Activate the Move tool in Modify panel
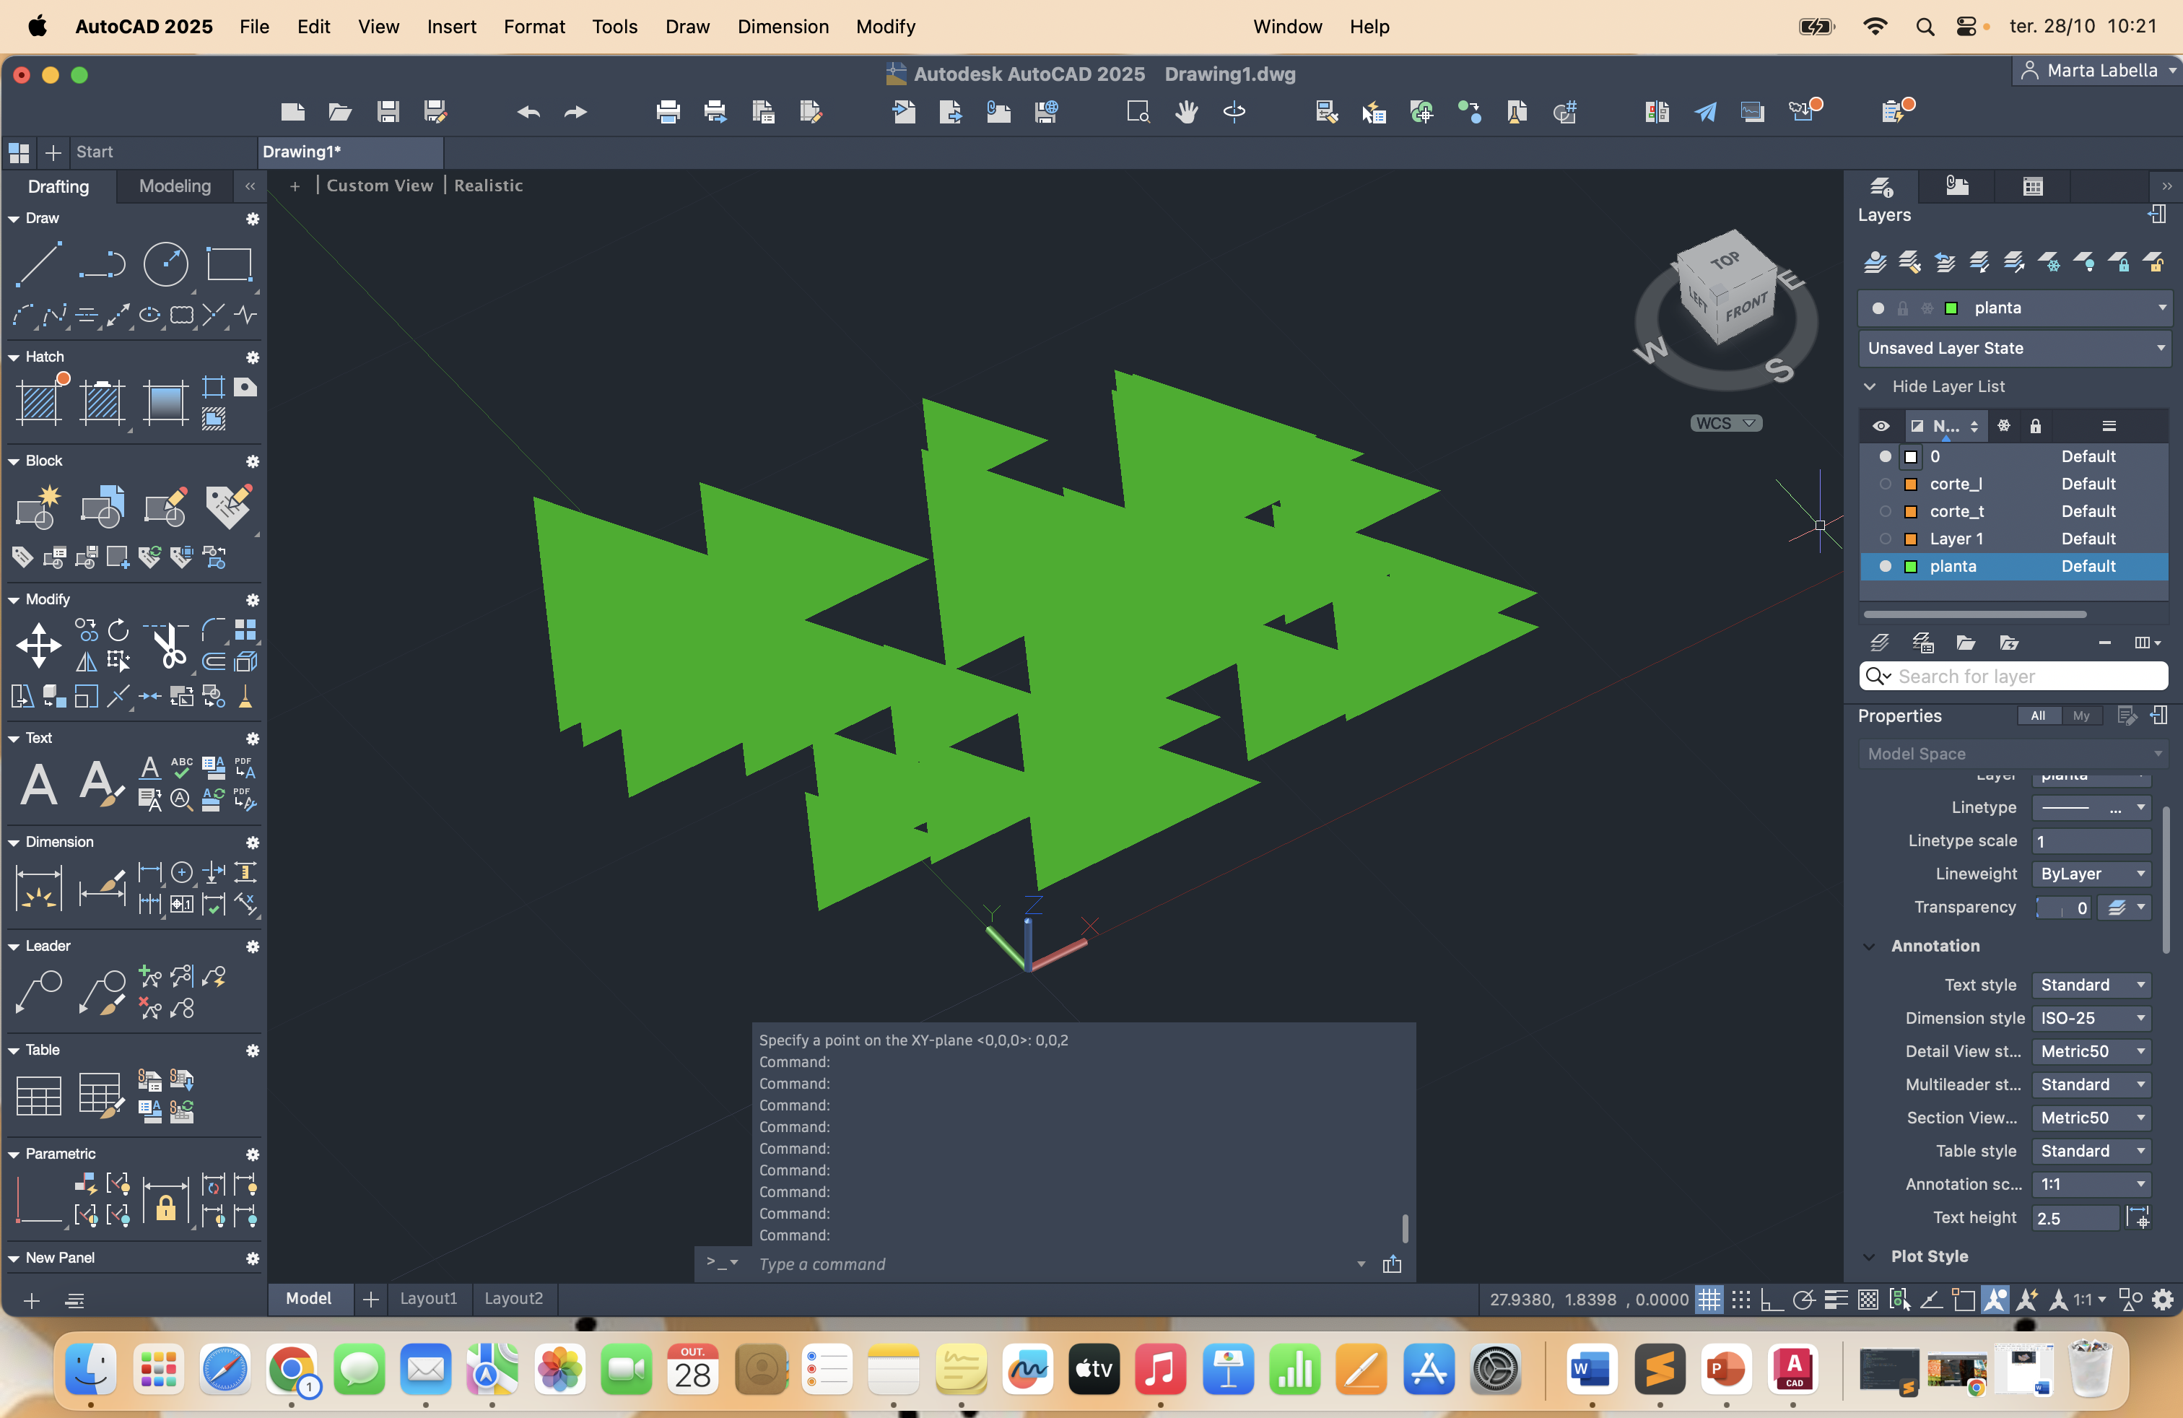Viewport: 2183px width, 1418px height. (x=38, y=645)
